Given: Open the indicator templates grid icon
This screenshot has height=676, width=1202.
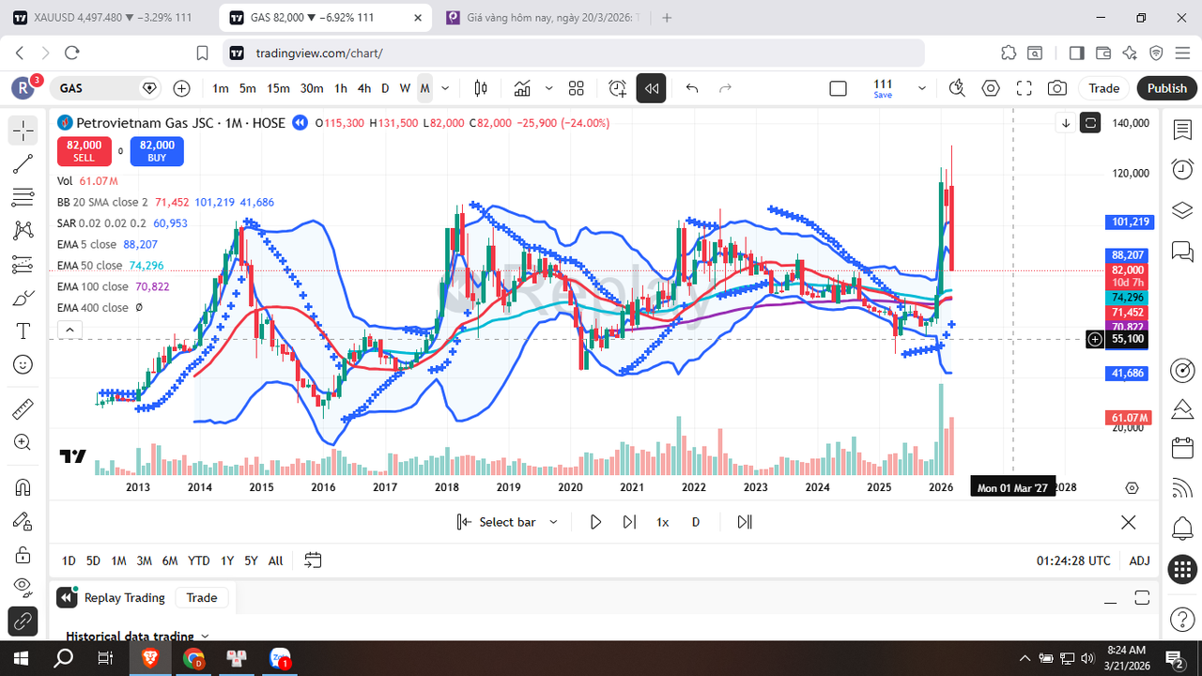Looking at the screenshot, I should [577, 88].
